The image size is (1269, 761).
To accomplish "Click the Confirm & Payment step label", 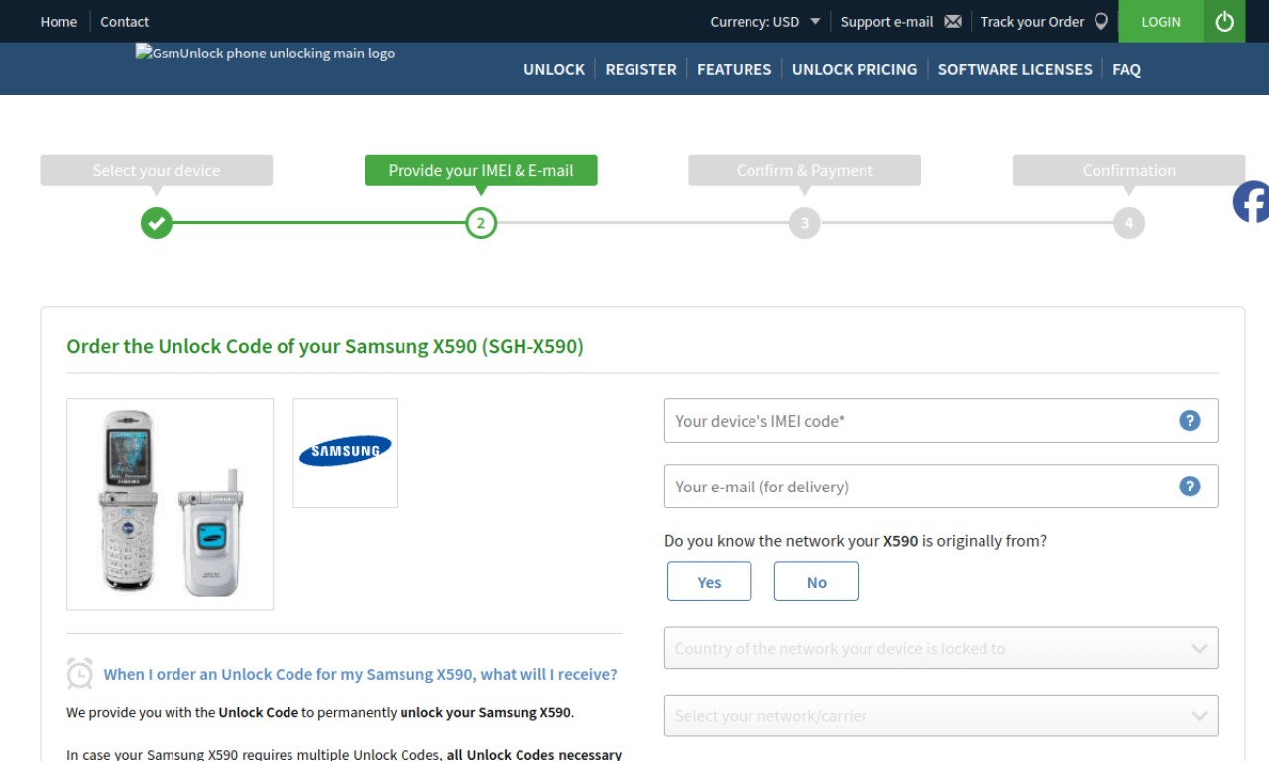I will (805, 170).
